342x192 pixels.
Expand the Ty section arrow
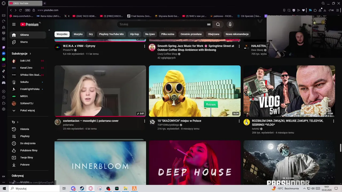(18, 122)
